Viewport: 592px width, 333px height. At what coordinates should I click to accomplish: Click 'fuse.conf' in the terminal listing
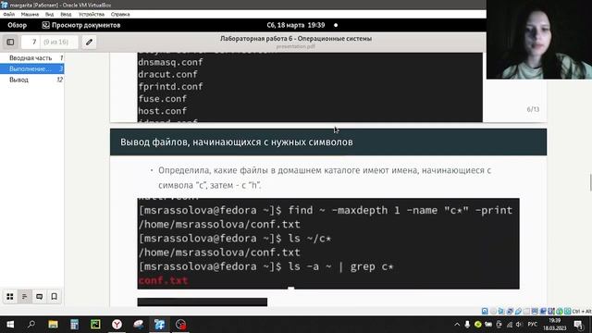[163, 99]
